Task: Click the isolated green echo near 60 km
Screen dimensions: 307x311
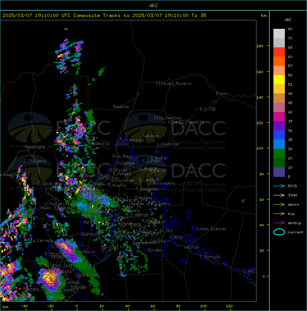Action: click(x=243, y=201)
